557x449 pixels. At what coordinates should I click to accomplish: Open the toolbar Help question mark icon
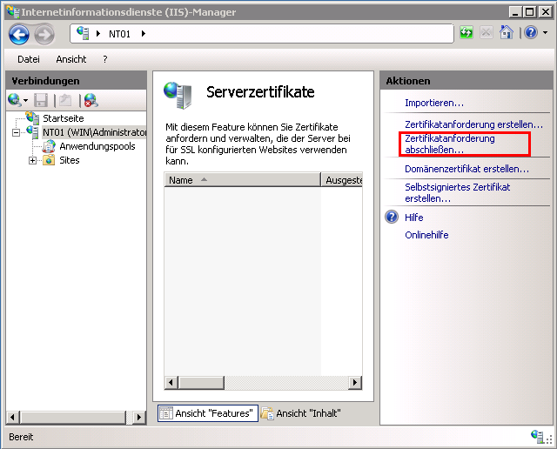point(530,33)
